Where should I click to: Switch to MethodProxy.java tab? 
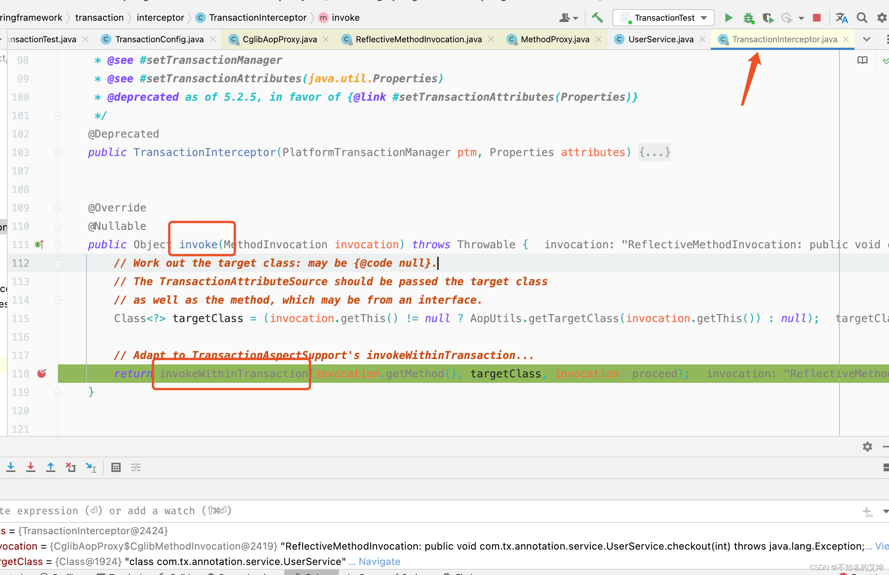click(554, 39)
